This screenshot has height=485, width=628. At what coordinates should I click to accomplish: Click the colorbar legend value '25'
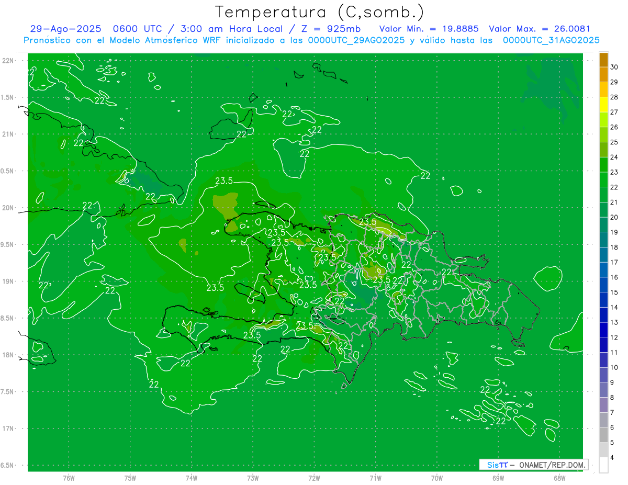pyautogui.click(x=614, y=142)
